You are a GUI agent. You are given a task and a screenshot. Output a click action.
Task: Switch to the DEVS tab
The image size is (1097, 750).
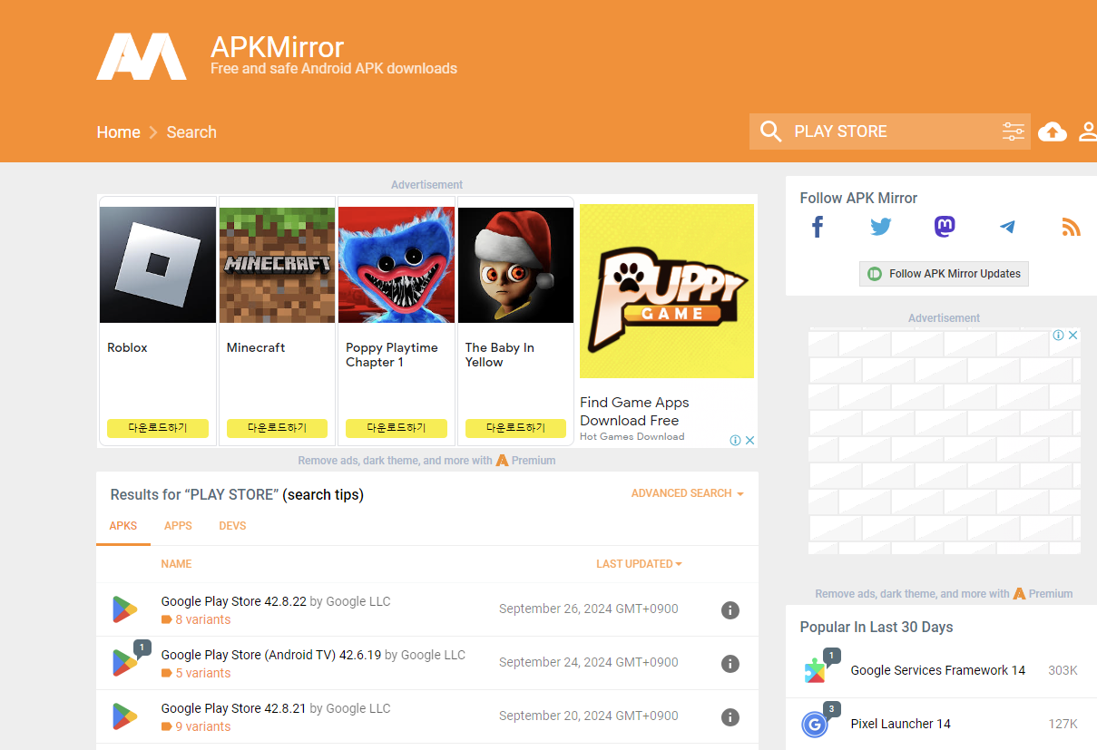(x=232, y=526)
